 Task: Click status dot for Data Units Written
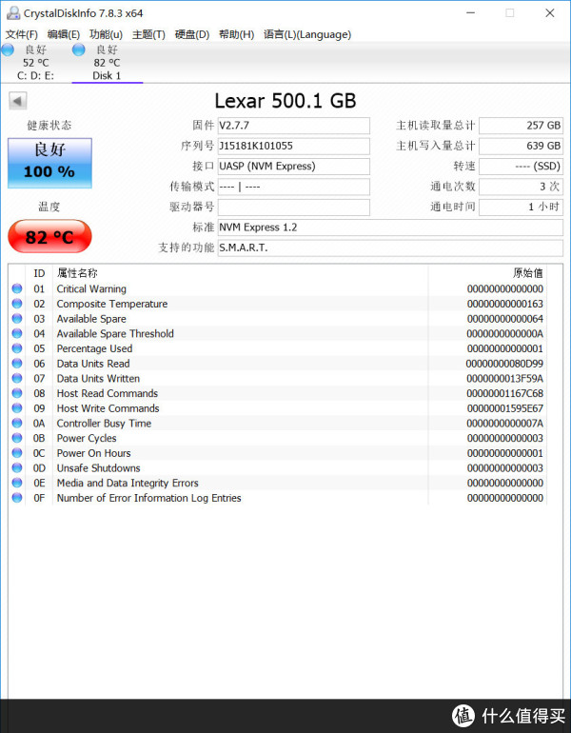click(17, 378)
